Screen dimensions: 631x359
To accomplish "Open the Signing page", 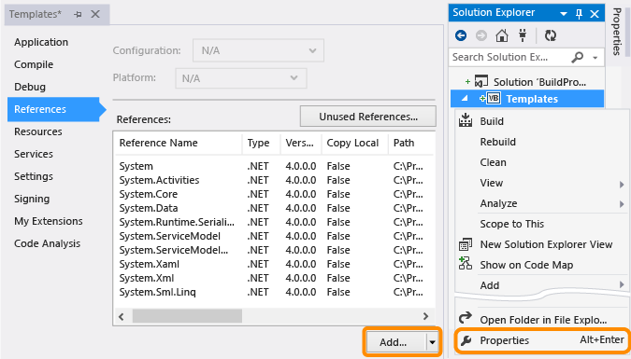I will pyautogui.click(x=32, y=199).
